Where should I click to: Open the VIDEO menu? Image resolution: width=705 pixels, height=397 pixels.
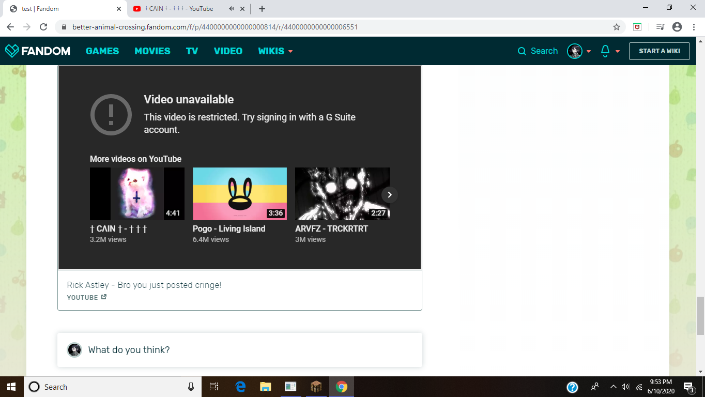tap(228, 51)
